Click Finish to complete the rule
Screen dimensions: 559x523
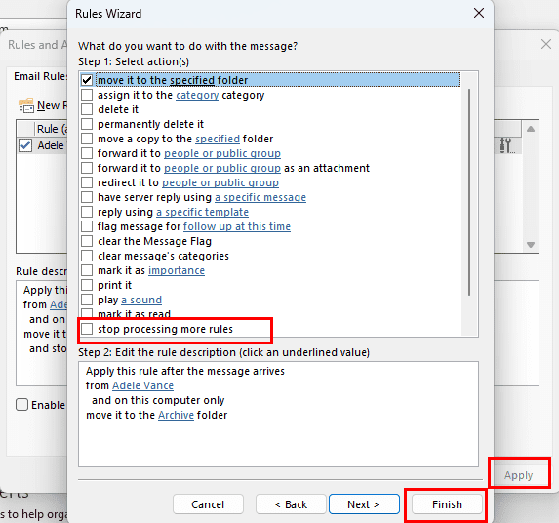click(x=447, y=504)
